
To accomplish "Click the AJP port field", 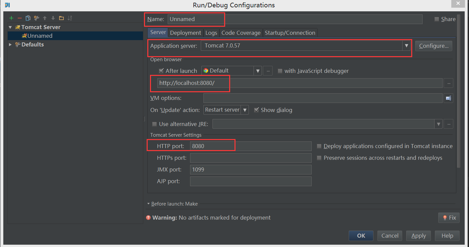I will coord(251,181).
